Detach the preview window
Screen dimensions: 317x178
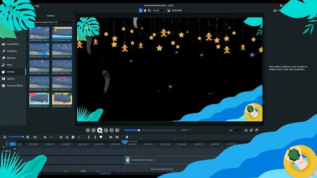coord(257,131)
